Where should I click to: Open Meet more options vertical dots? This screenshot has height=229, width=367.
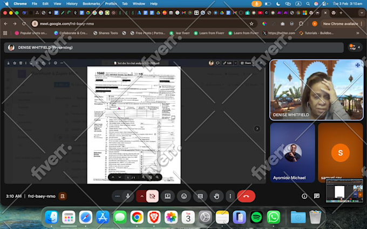[x=230, y=196]
